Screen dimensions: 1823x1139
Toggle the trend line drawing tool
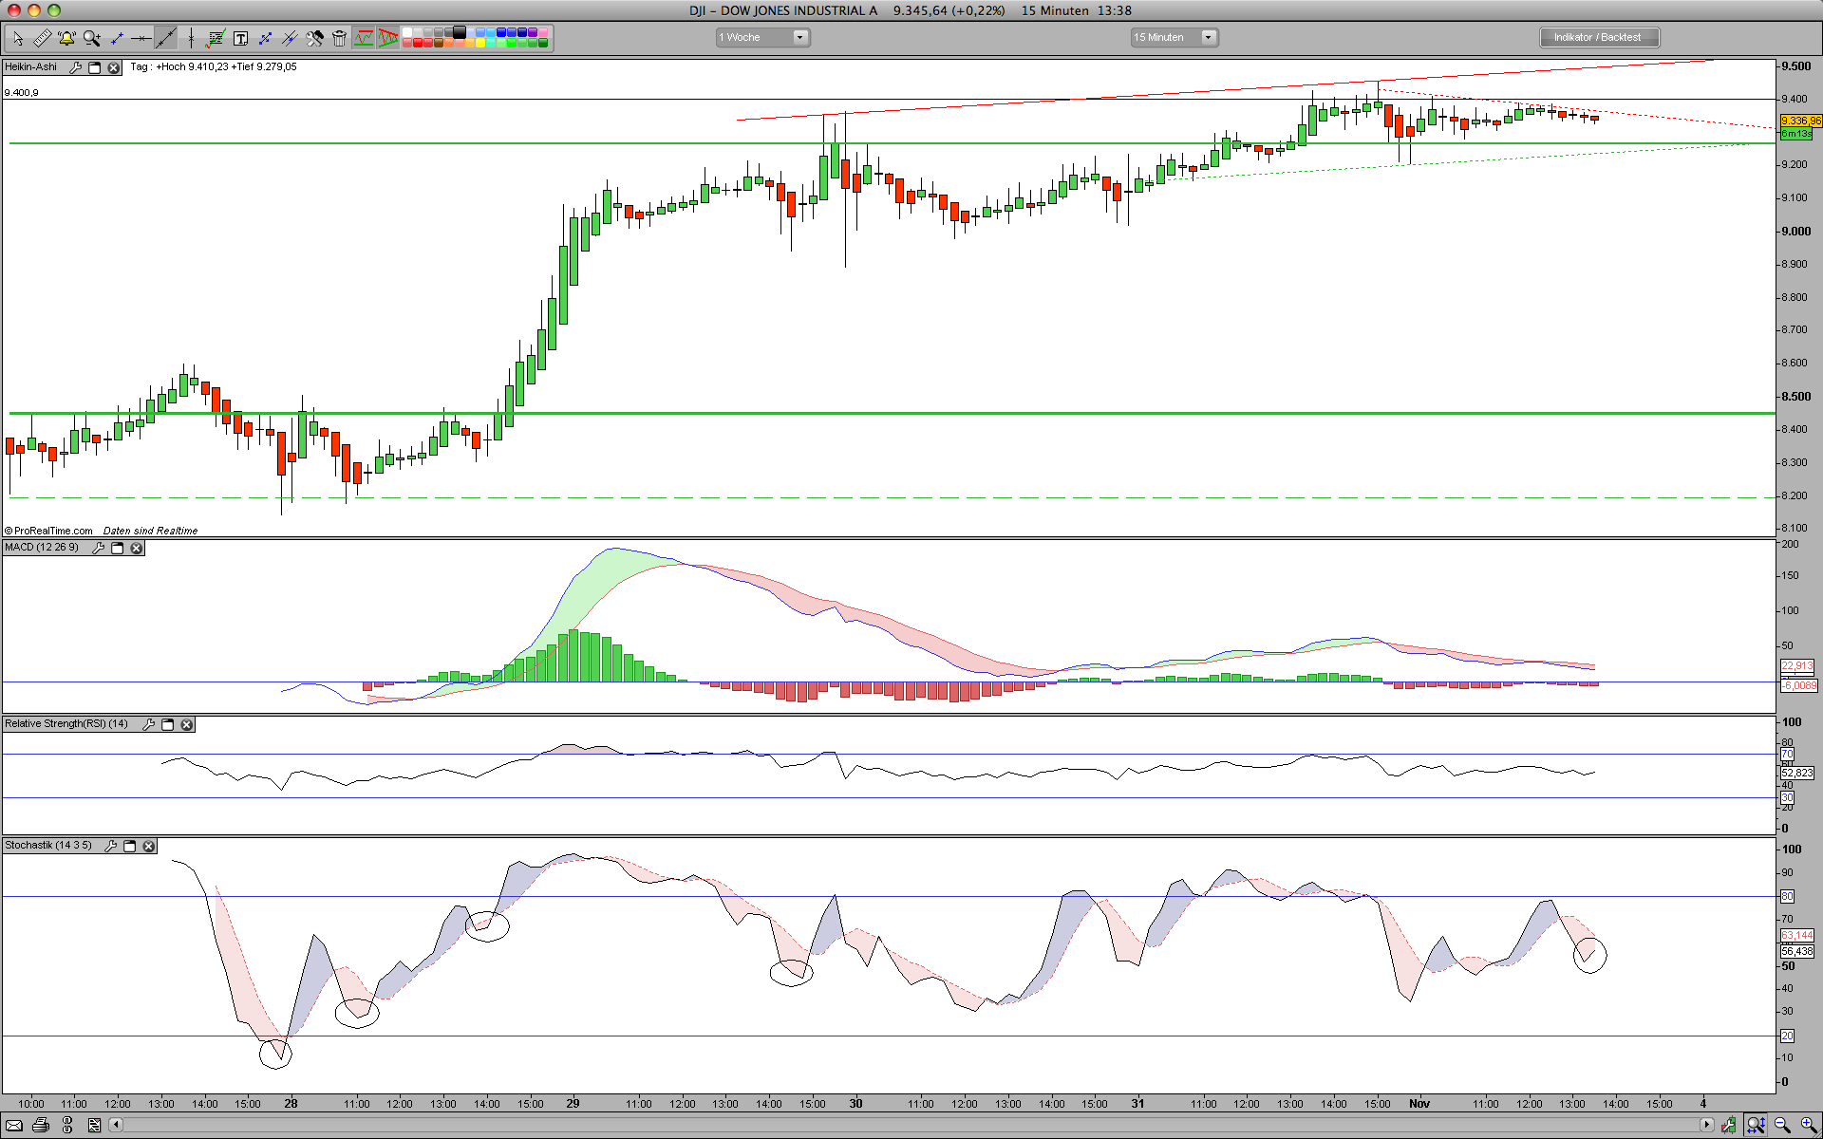tap(165, 38)
